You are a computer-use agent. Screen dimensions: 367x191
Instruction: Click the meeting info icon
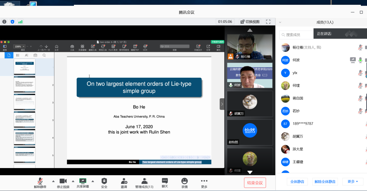coord(4,22)
